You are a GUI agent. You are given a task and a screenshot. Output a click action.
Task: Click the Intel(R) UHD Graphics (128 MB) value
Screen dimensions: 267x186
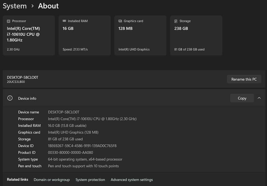click(x=73, y=132)
